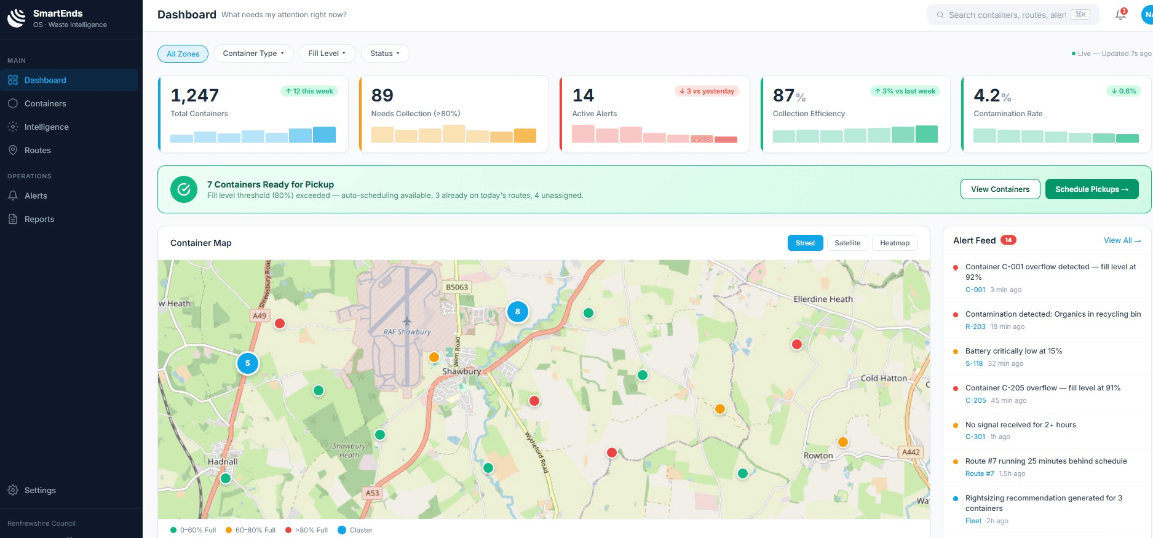The height and width of the screenshot is (538, 1153).
Task: Click the blue Cluster legend dot
Action: pos(342,530)
